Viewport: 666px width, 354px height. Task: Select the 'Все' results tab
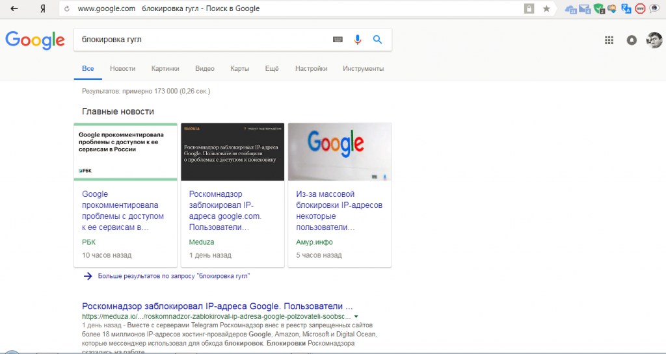click(88, 69)
